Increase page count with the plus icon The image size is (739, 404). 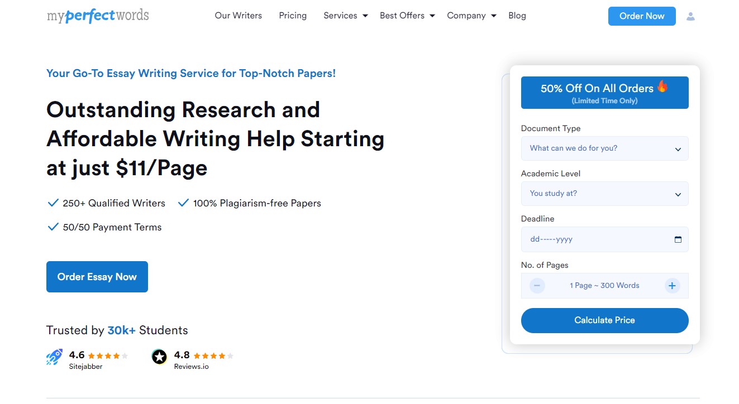coord(672,285)
